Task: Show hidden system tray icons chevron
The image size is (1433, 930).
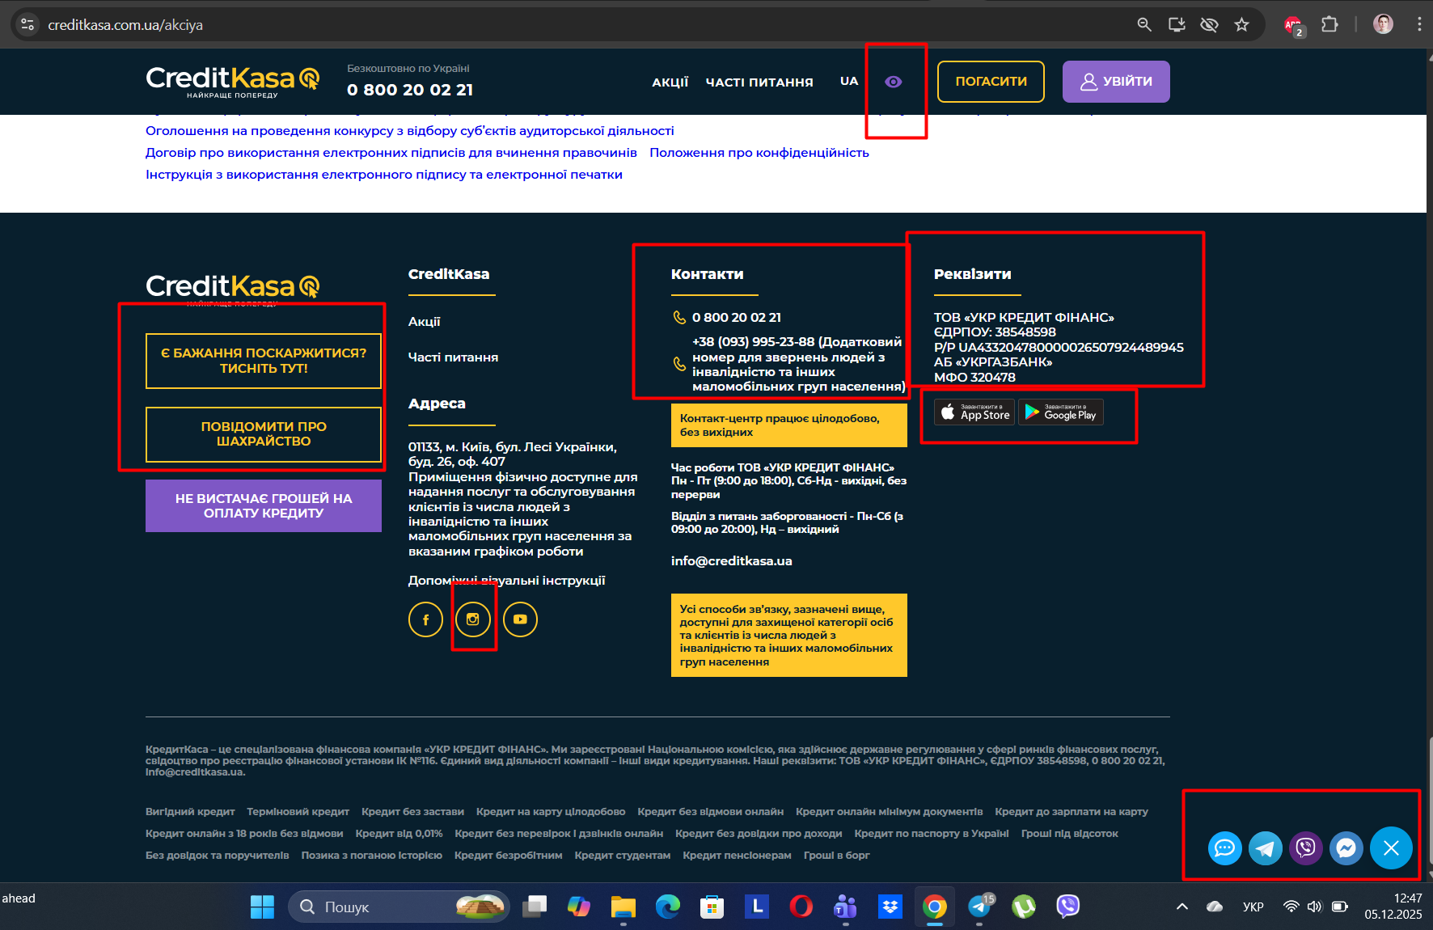Action: point(1181,907)
